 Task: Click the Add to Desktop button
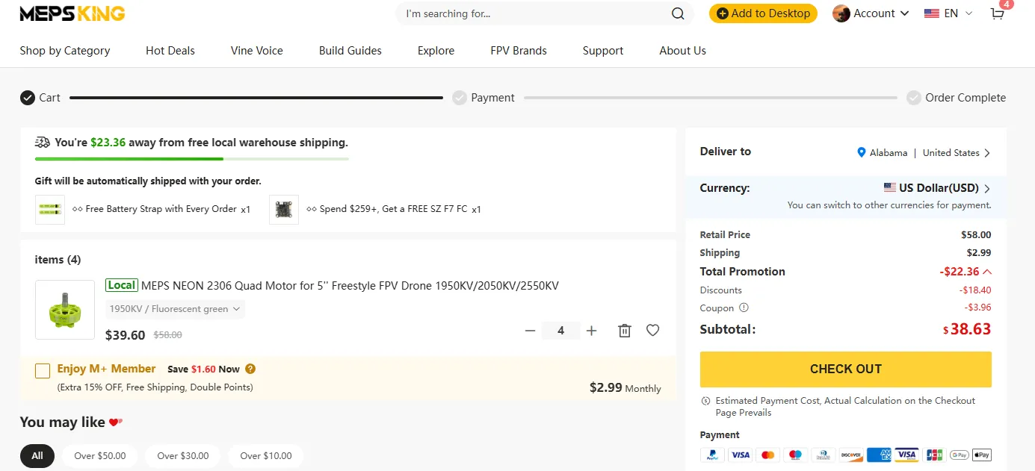click(x=763, y=13)
